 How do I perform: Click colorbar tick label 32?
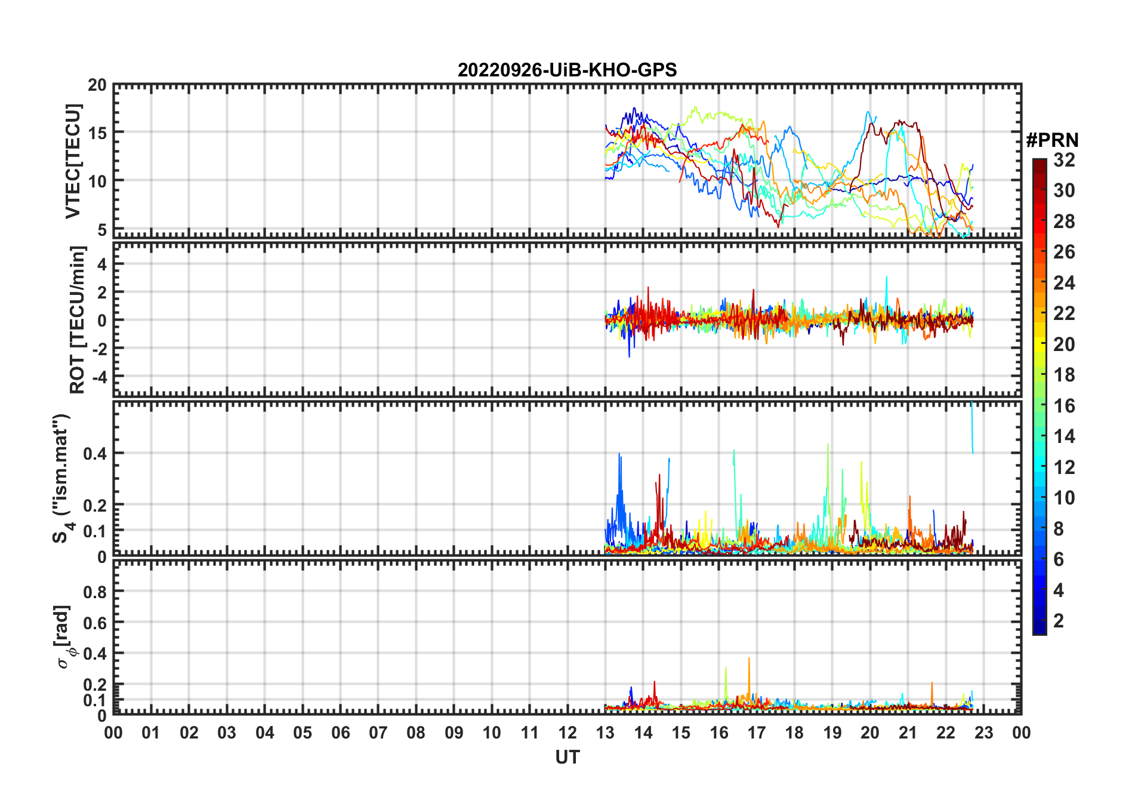point(1064,160)
